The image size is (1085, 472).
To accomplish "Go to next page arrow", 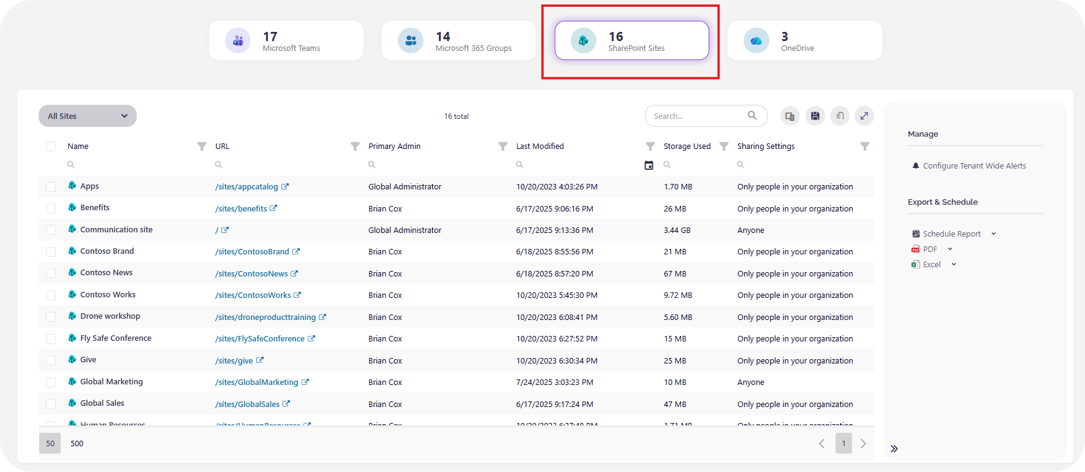I will [863, 443].
